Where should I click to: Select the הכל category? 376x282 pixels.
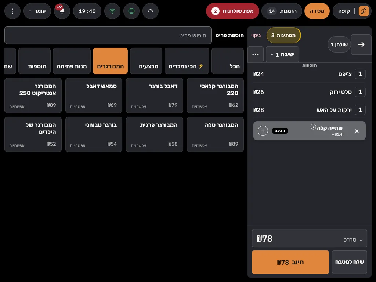(x=228, y=61)
